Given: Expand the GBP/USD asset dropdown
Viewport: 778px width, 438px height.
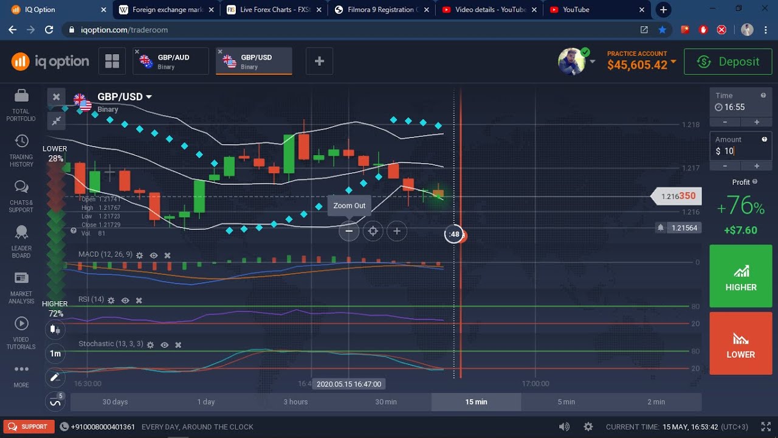Looking at the screenshot, I should point(149,97).
